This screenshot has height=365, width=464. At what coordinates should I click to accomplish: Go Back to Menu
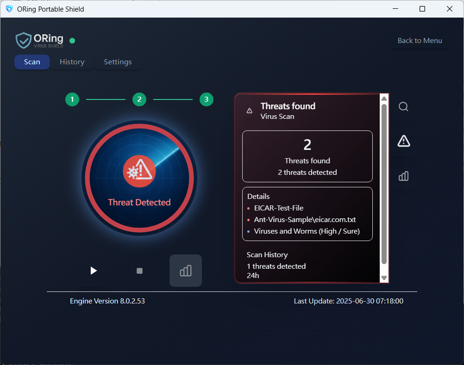tap(420, 41)
